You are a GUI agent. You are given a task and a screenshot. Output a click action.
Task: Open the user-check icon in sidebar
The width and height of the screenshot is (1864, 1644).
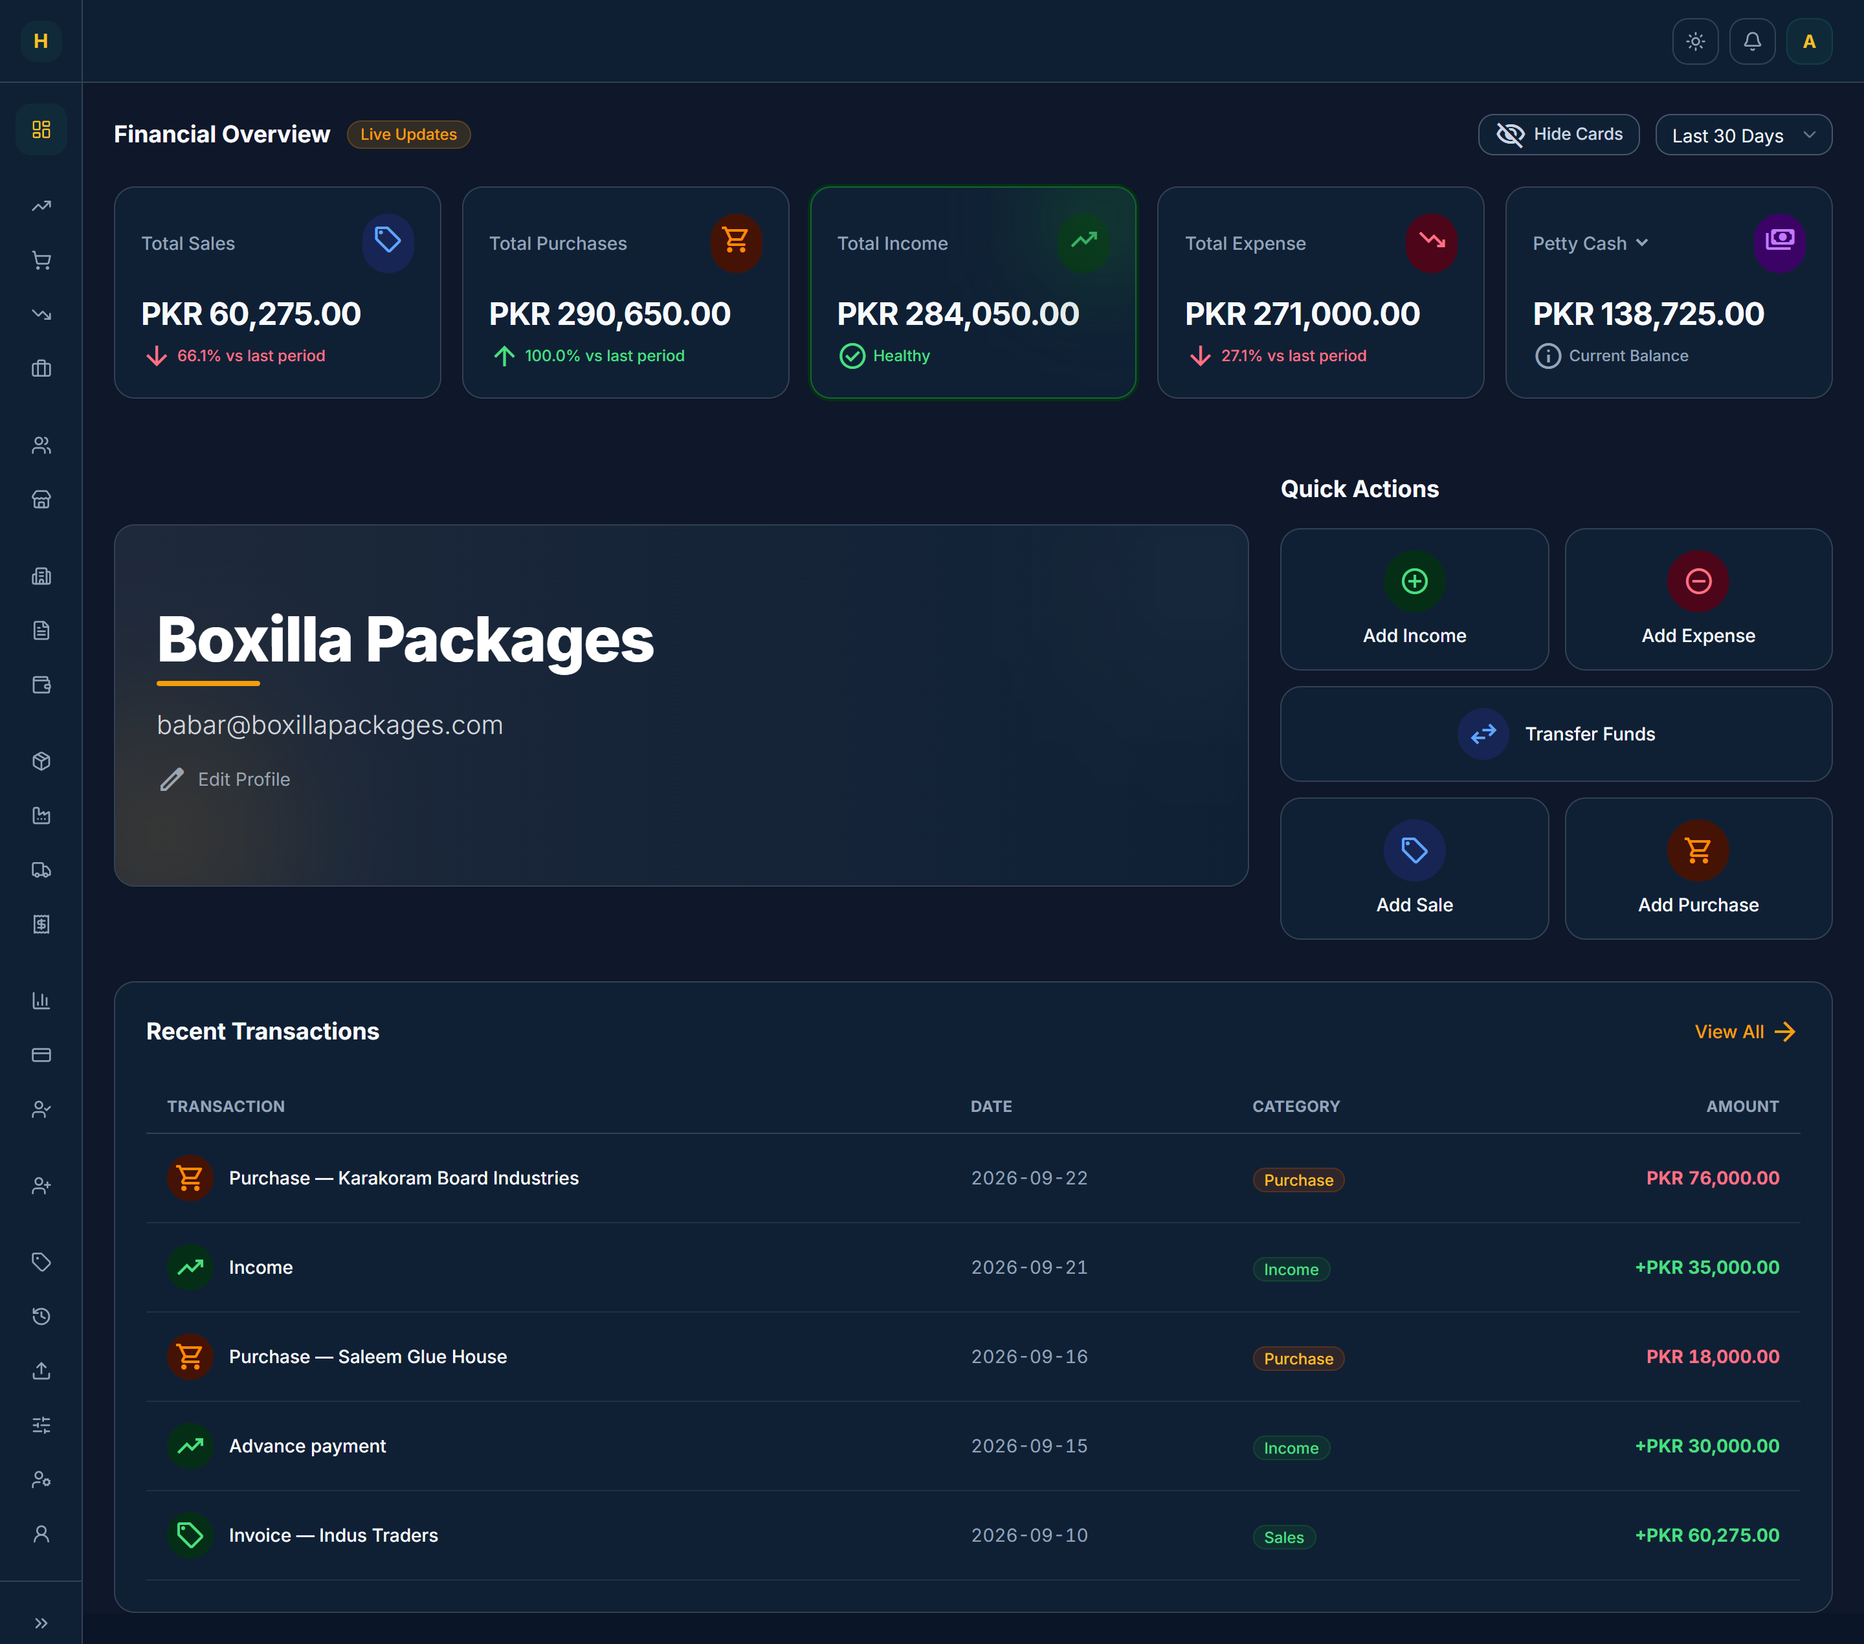point(41,1109)
